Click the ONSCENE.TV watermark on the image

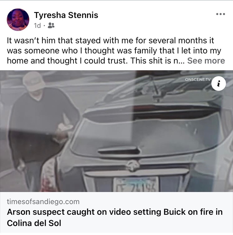(198, 80)
